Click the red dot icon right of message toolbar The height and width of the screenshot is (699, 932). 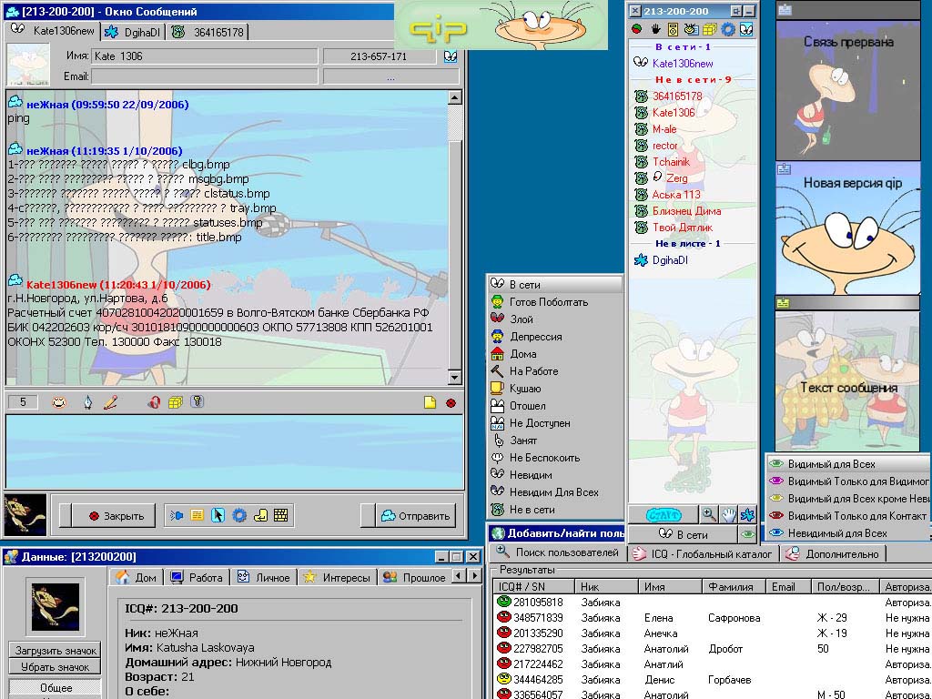pyautogui.click(x=451, y=403)
